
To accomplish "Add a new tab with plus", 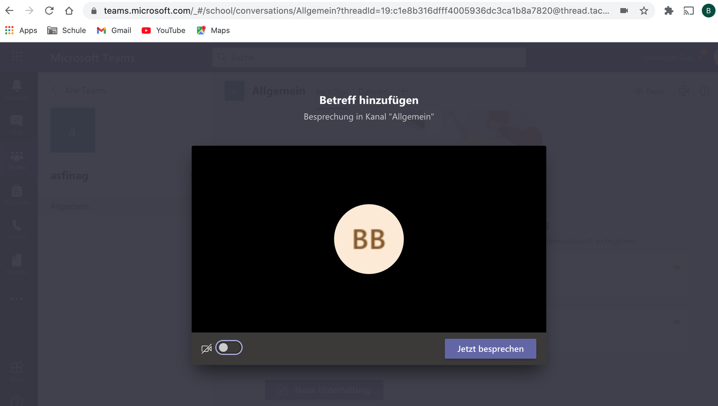I will (404, 91).
